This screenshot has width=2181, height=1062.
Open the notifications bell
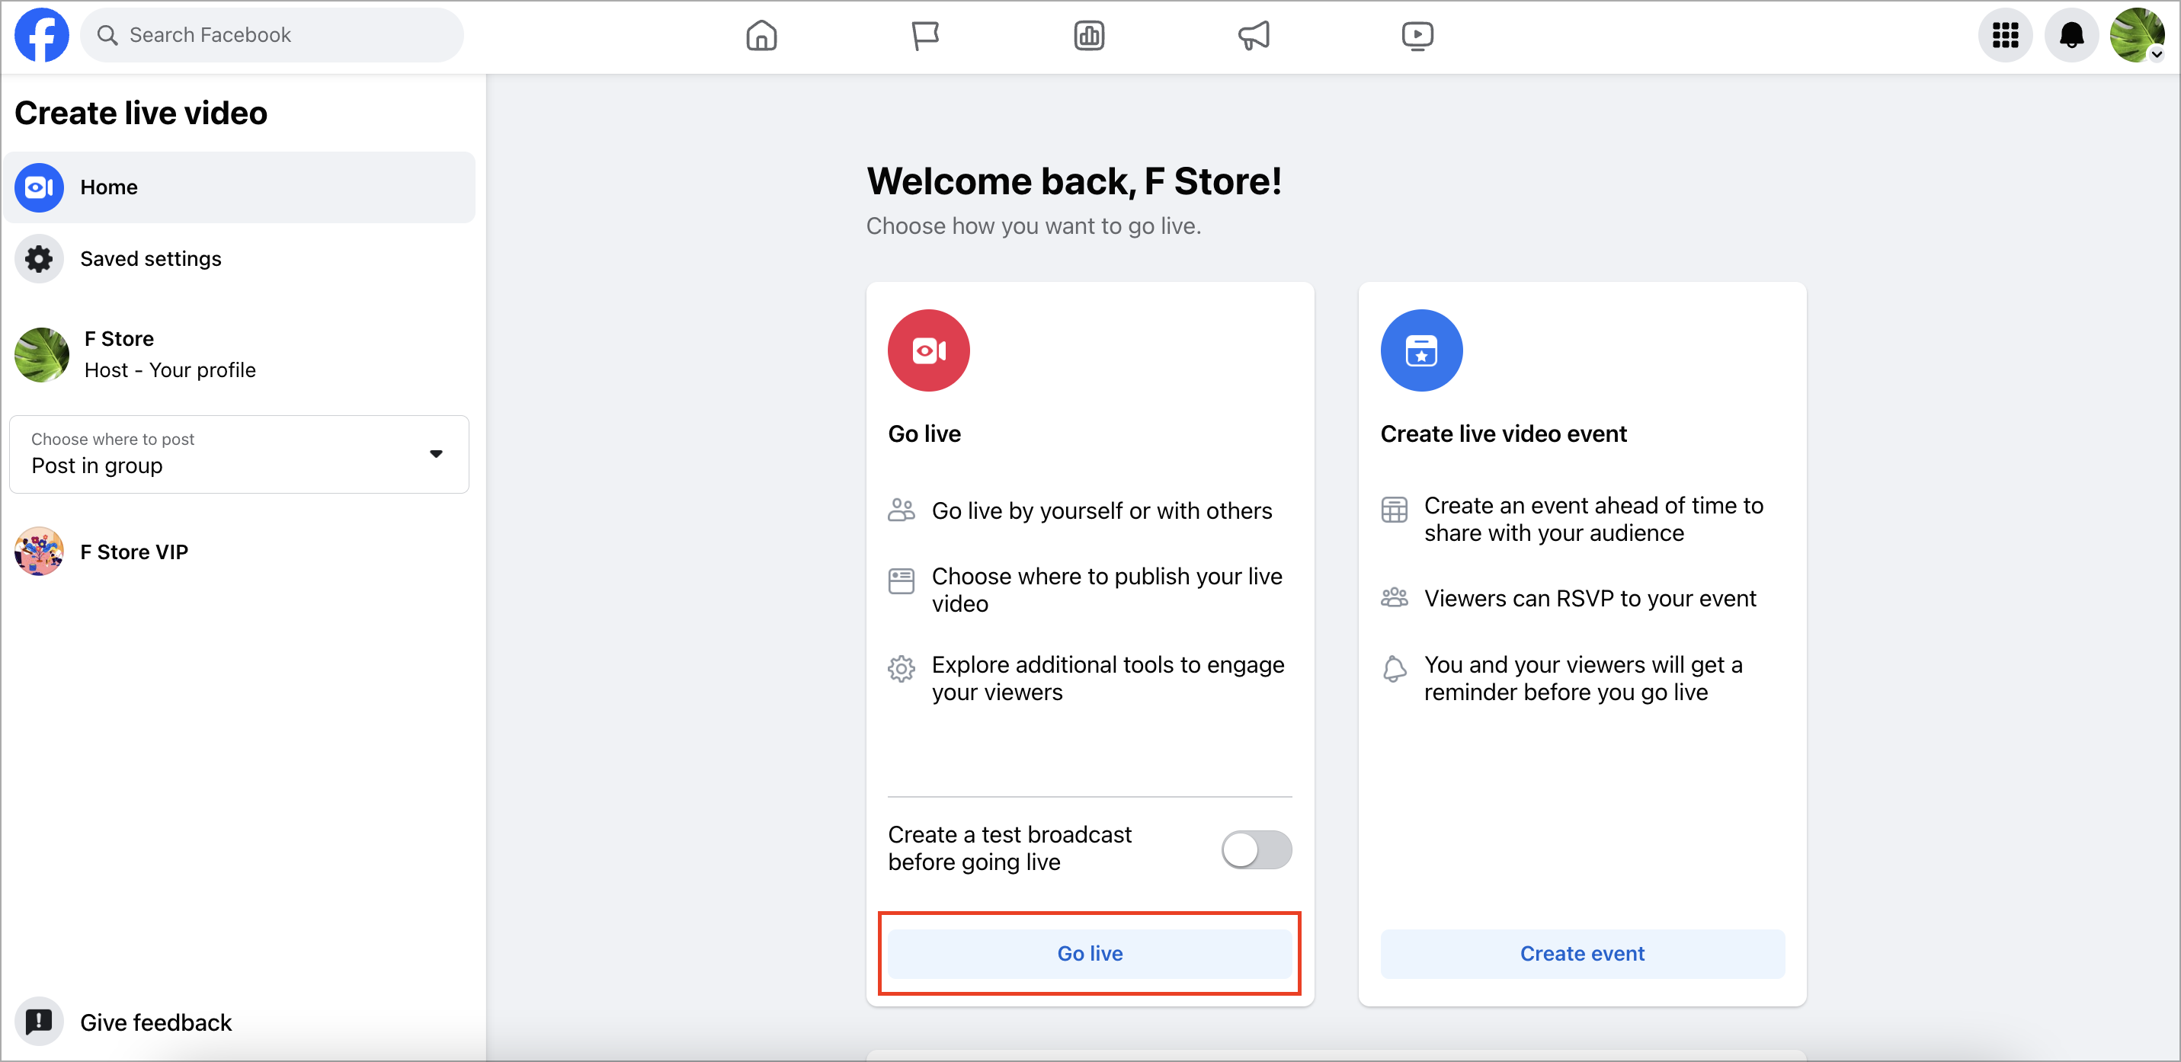coord(2071,35)
